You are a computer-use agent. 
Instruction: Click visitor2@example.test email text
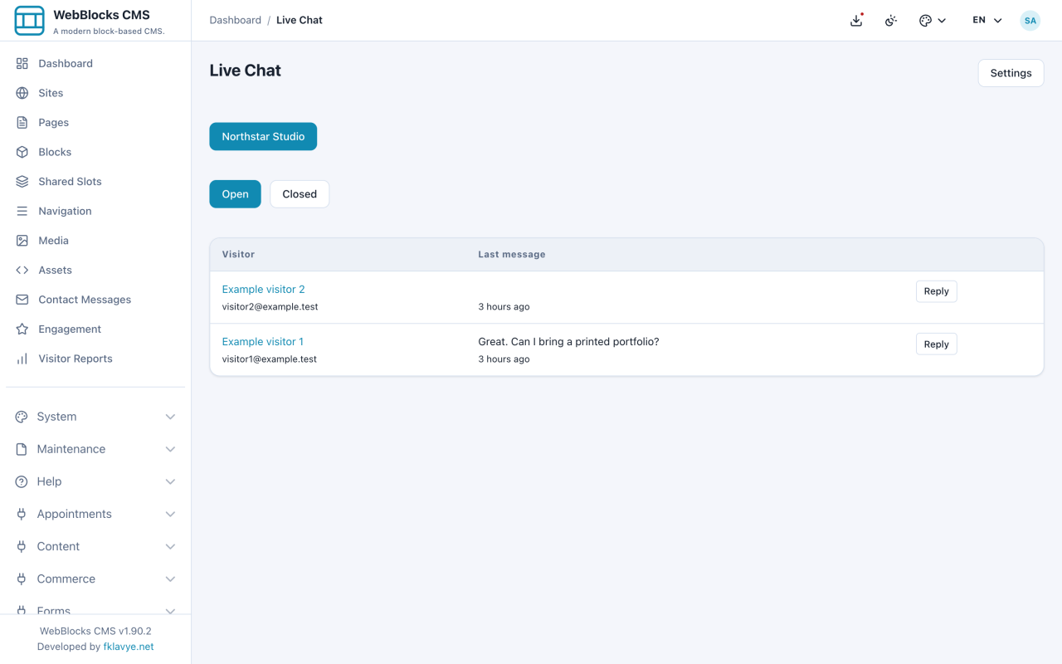tap(270, 307)
